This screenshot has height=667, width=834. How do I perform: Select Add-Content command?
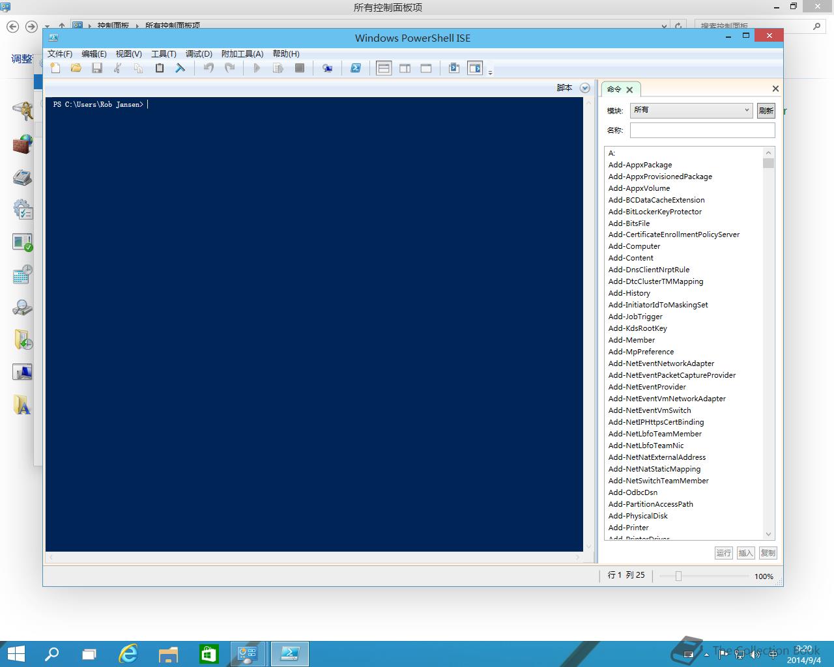pyautogui.click(x=631, y=258)
